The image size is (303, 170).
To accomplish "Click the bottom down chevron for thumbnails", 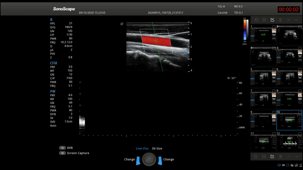I will click(x=296, y=156).
